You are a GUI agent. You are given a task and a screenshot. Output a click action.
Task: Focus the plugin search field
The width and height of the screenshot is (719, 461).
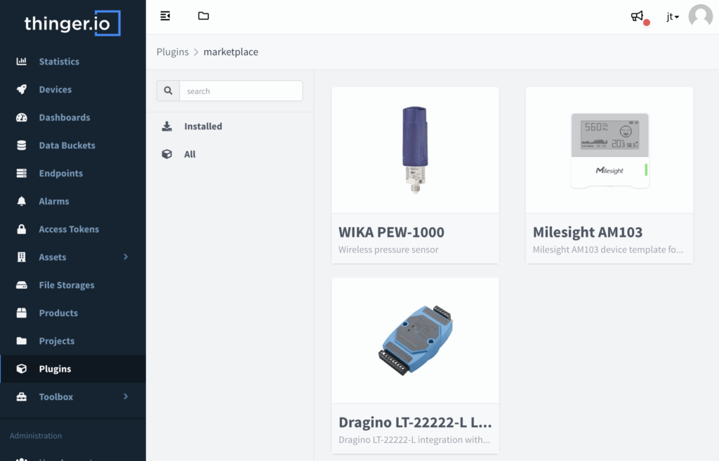(x=242, y=91)
